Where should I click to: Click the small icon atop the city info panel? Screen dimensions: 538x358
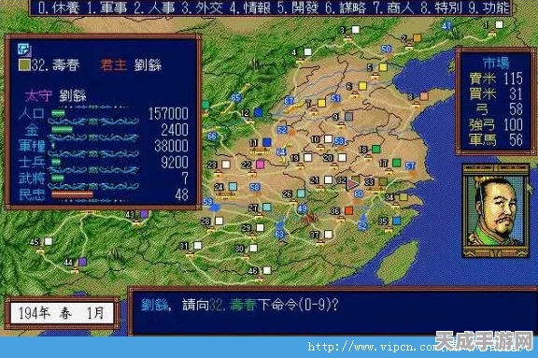[24, 50]
